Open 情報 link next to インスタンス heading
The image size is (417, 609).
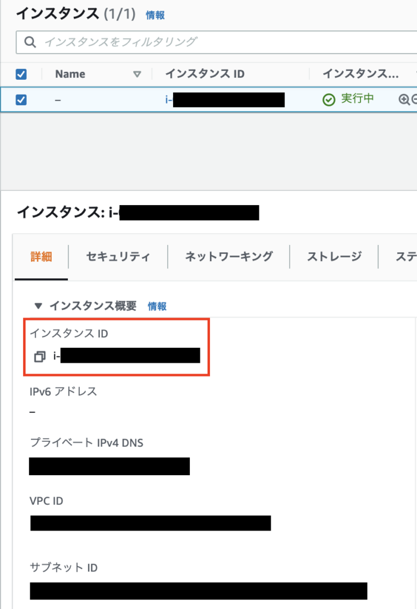coord(155,15)
